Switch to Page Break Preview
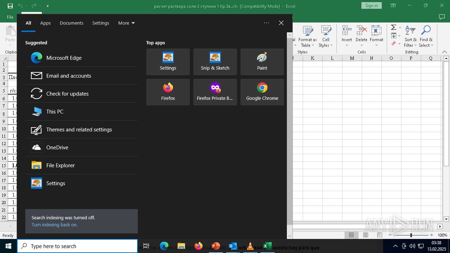This screenshot has width=450, height=253. pos(380,235)
